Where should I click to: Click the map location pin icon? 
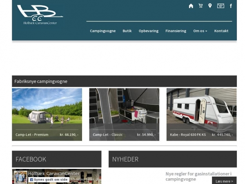(210, 6)
